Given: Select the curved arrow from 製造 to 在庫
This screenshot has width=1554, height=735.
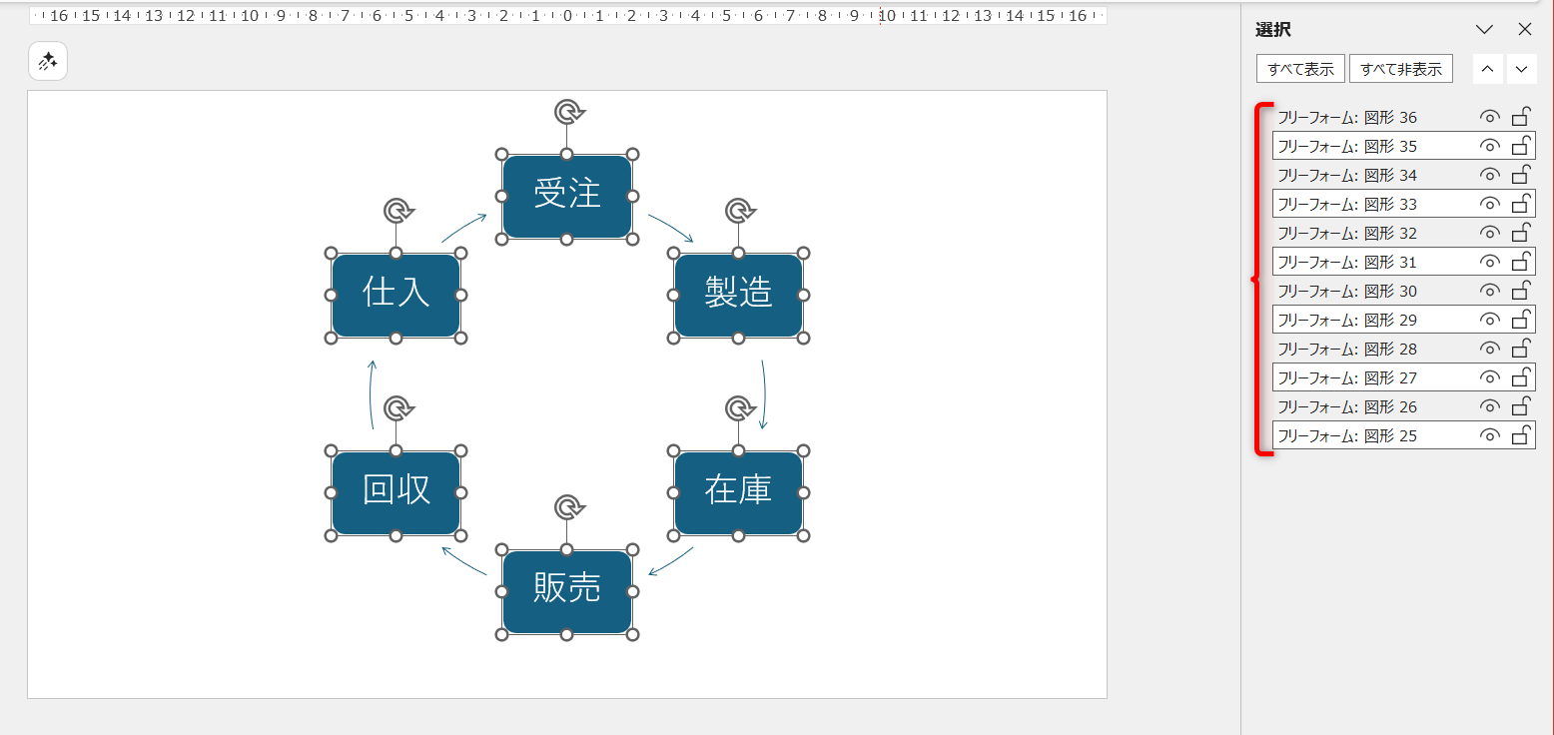Looking at the screenshot, I should click(x=763, y=394).
